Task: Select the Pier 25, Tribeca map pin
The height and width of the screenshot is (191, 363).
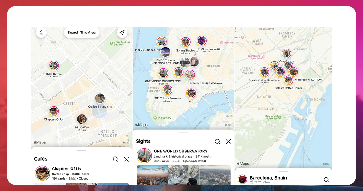Action: pos(162,42)
